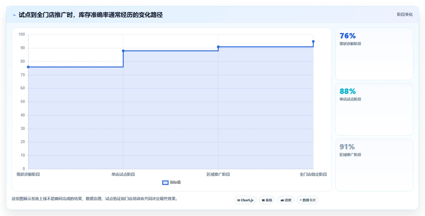The height and width of the screenshot is (216, 425).
Task: Click the y-axis value 100
Action: (22, 34)
